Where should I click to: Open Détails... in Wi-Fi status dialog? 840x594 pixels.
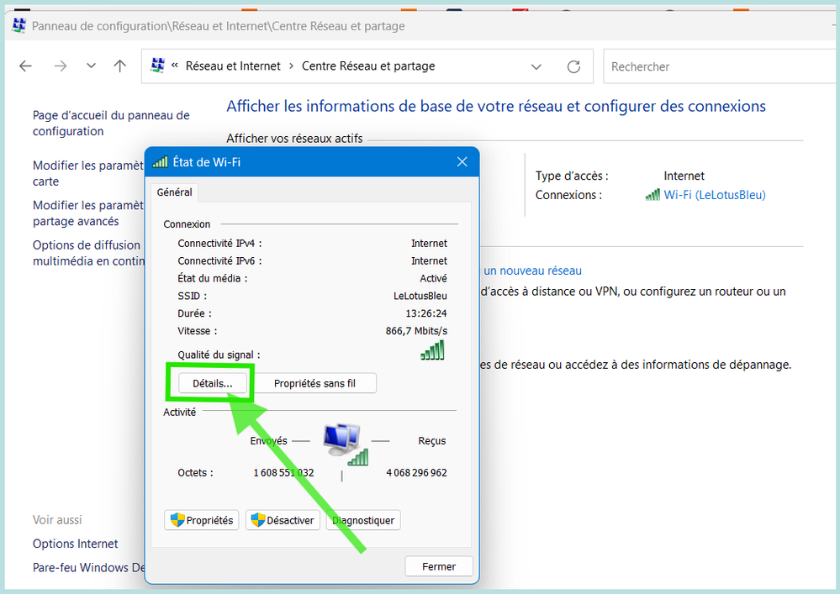(213, 383)
